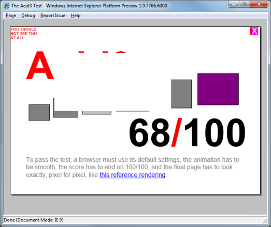
Task: Click the window resize grip in status bar
Action: [265, 221]
